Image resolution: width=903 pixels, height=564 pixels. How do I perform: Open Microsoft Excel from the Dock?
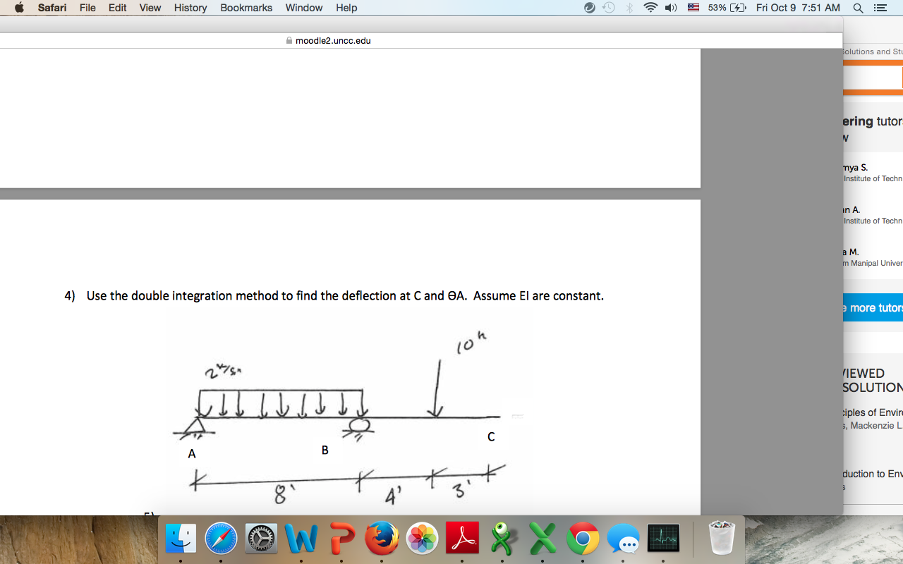(543, 539)
